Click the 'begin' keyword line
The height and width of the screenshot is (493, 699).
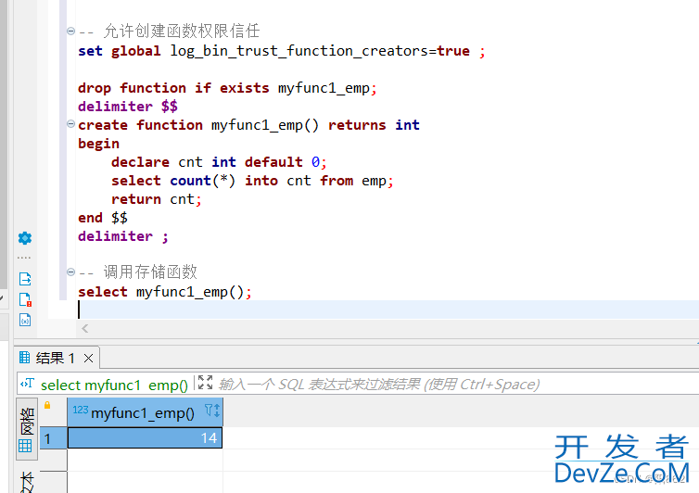pyautogui.click(x=98, y=144)
